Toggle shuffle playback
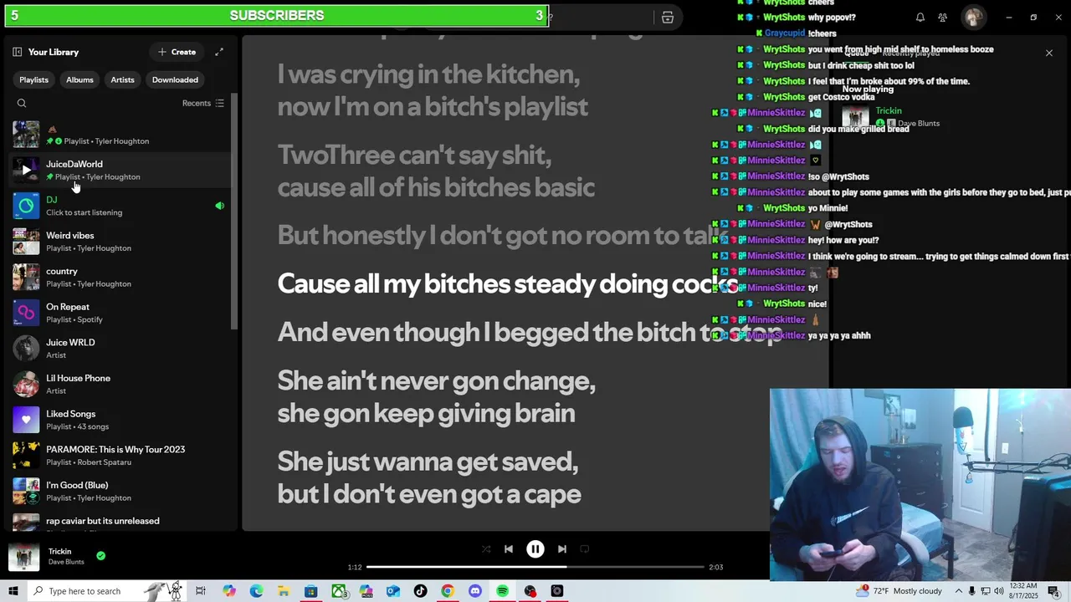Image resolution: width=1071 pixels, height=602 pixels. pyautogui.click(x=486, y=549)
